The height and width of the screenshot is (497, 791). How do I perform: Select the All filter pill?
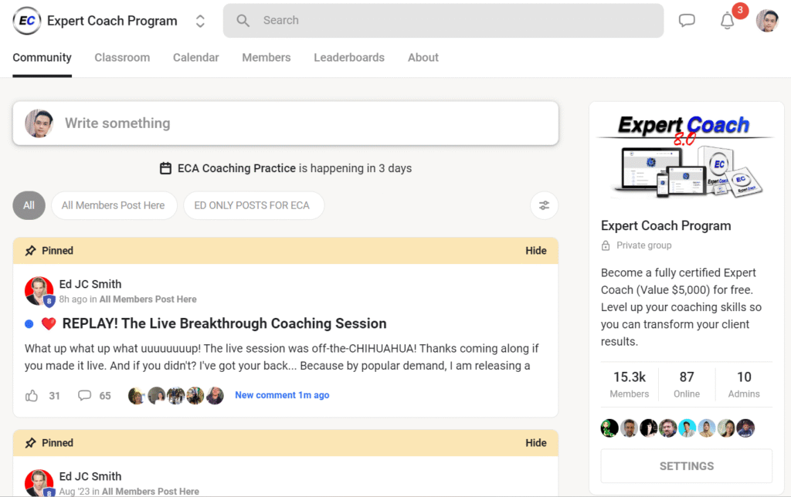29,205
